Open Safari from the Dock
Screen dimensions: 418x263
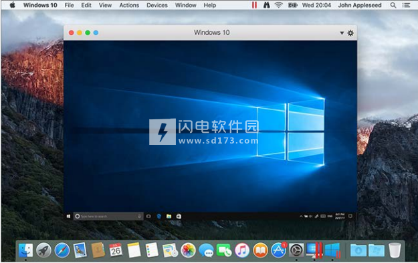[62, 250]
